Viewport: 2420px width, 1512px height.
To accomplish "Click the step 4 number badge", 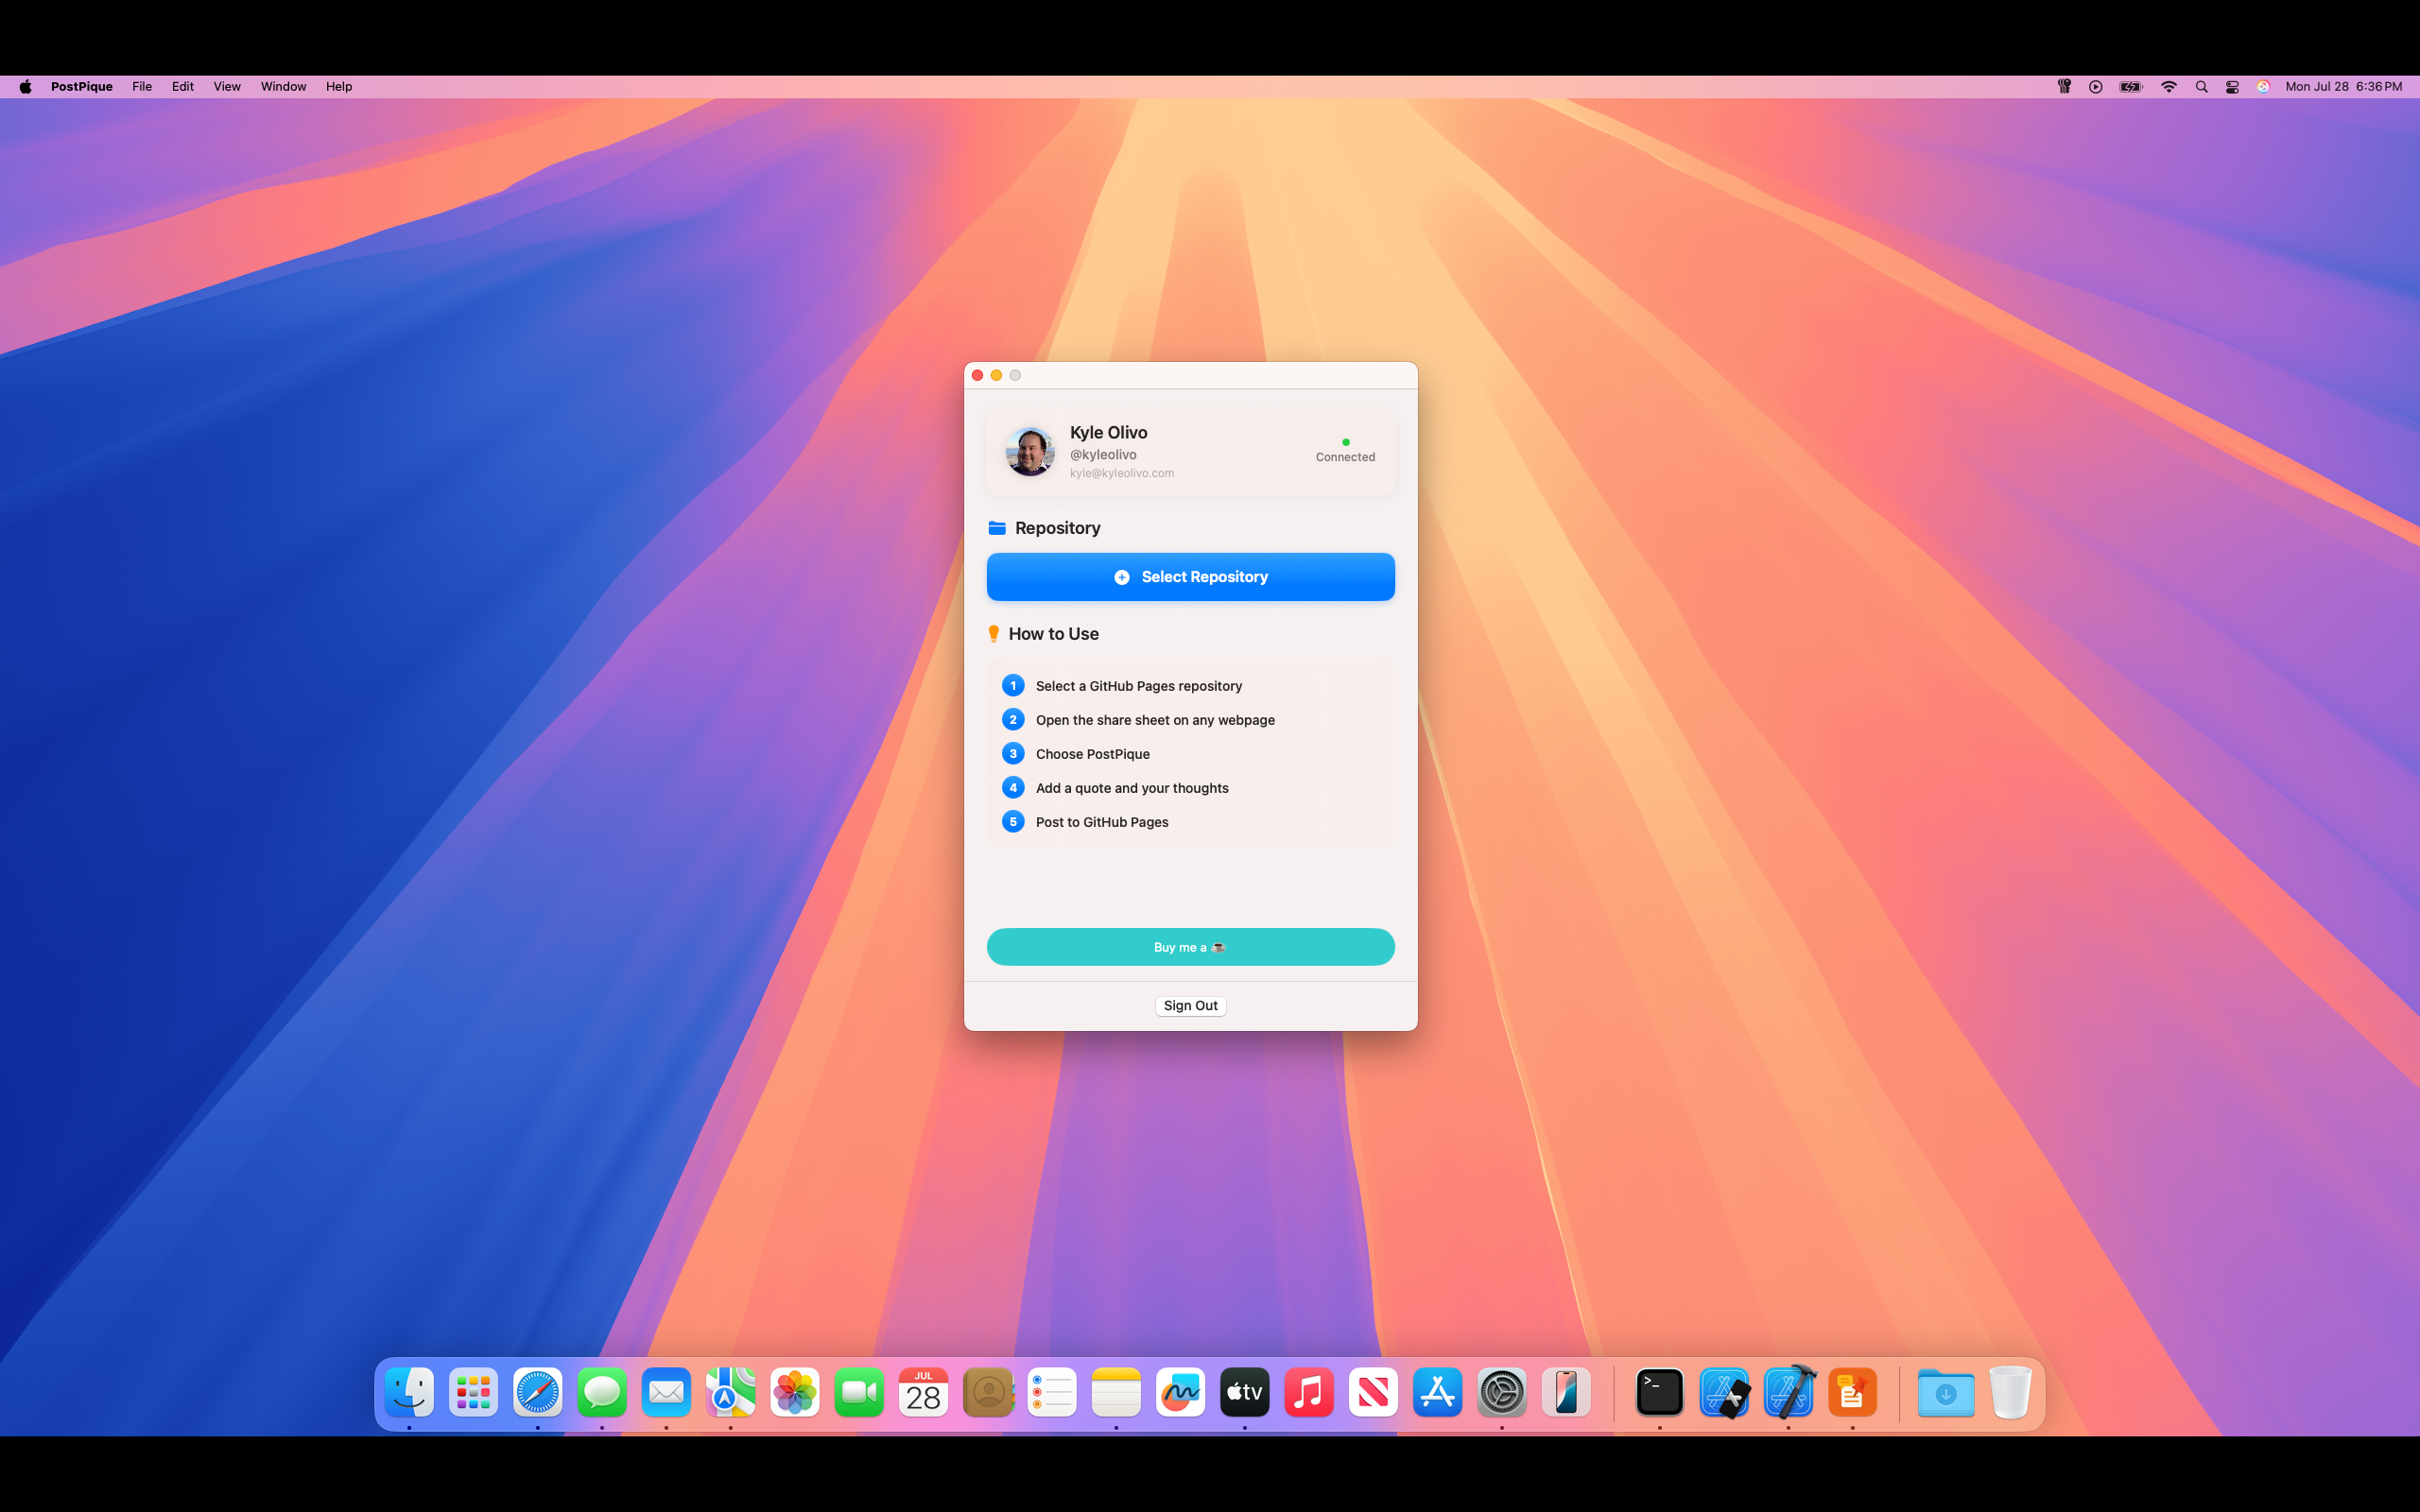I will click(x=1013, y=788).
